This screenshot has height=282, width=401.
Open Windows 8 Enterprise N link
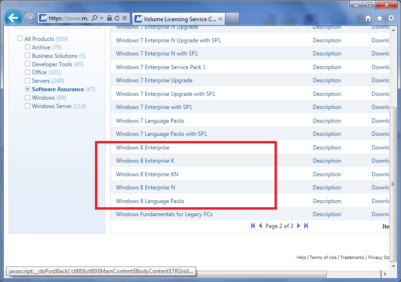click(145, 188)
